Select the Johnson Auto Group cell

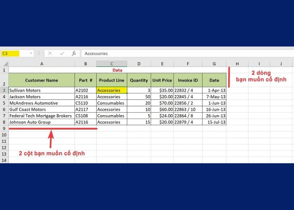coord(42,122)
